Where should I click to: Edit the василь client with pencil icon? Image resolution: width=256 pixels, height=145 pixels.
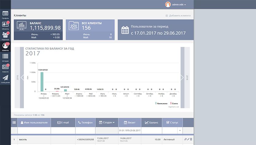tap(188, 139)
